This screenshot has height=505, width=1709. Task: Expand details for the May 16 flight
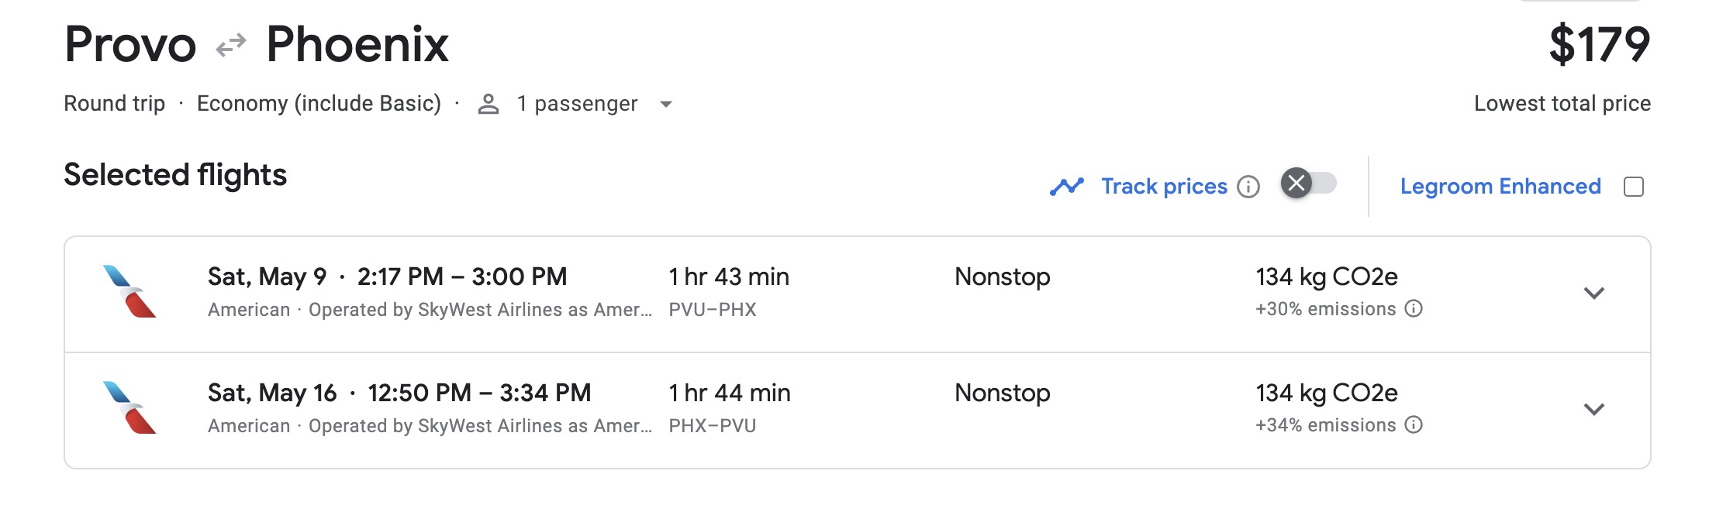[x=1594, y=409]
